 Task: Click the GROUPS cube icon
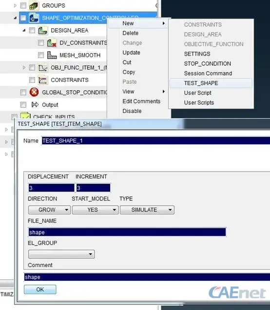pos(34,6)
